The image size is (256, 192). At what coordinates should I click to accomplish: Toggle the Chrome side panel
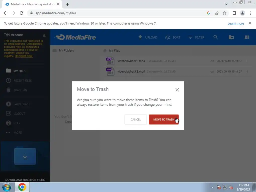(x=234, y=13)
